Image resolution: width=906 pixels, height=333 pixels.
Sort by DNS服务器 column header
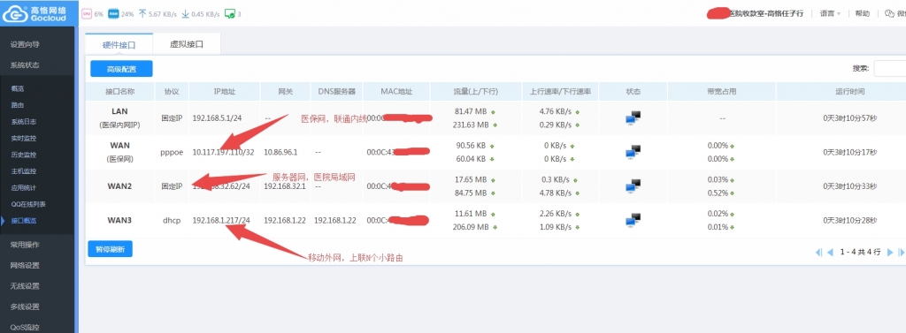tap(337, 92)
